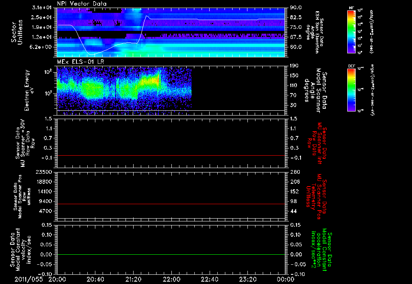
Task: Click the "152" telemetry axis tick
Action: pos(294,191)
